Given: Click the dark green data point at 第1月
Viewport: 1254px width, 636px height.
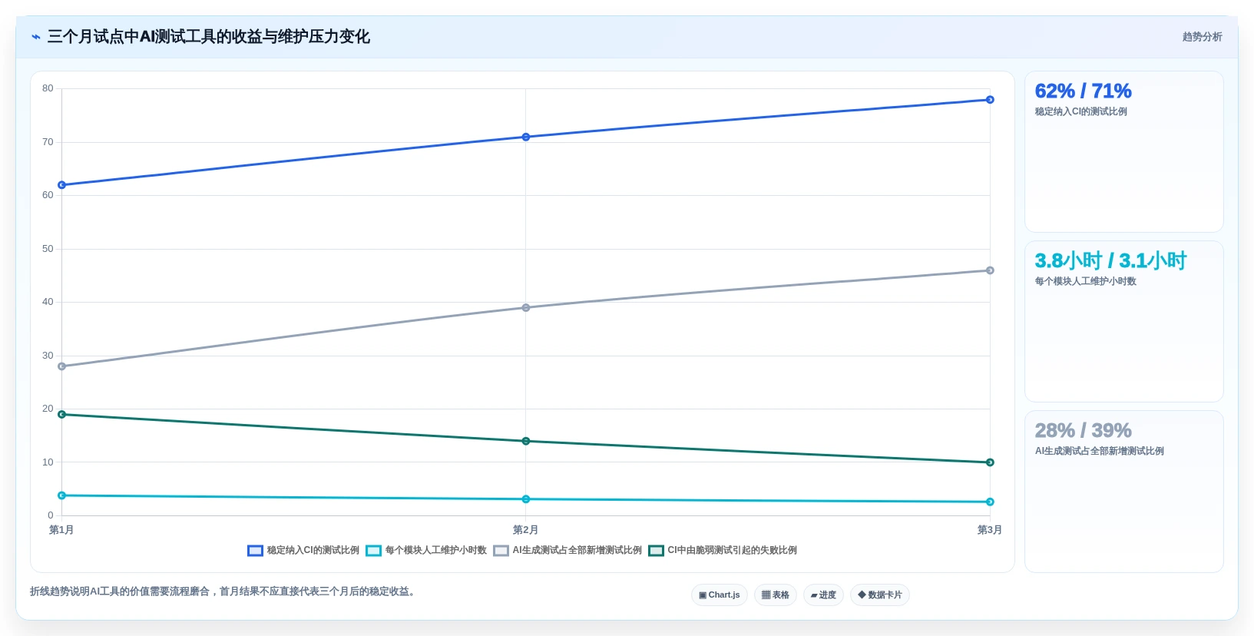Looking at the screenshot, I should pyautogui.click(x=62, y=415).
